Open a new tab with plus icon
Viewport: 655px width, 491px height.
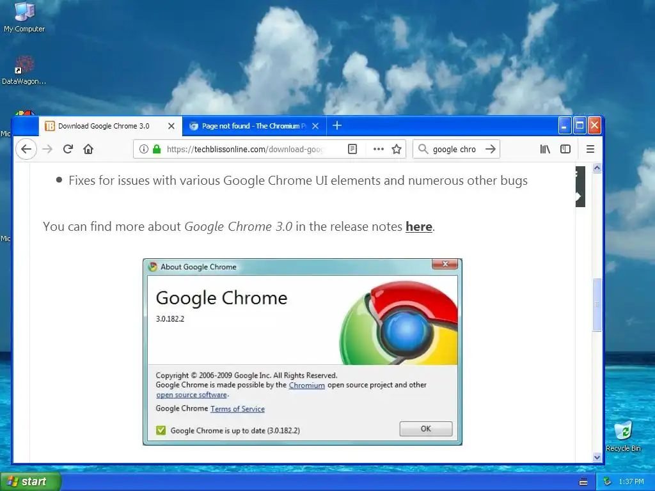click(x=337, y=126)
